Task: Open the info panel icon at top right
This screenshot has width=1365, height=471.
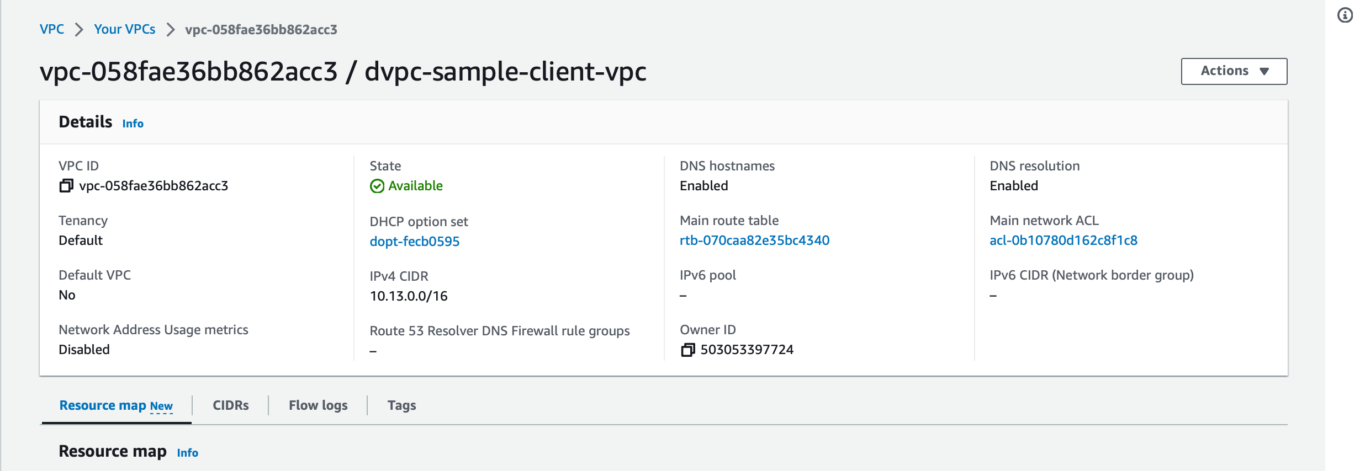Action: pos(1345,15)
